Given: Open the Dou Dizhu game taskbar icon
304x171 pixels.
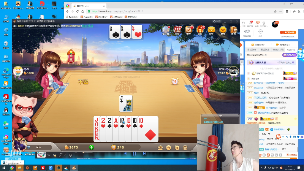Looking at the screenshot, I should [74, 168].
